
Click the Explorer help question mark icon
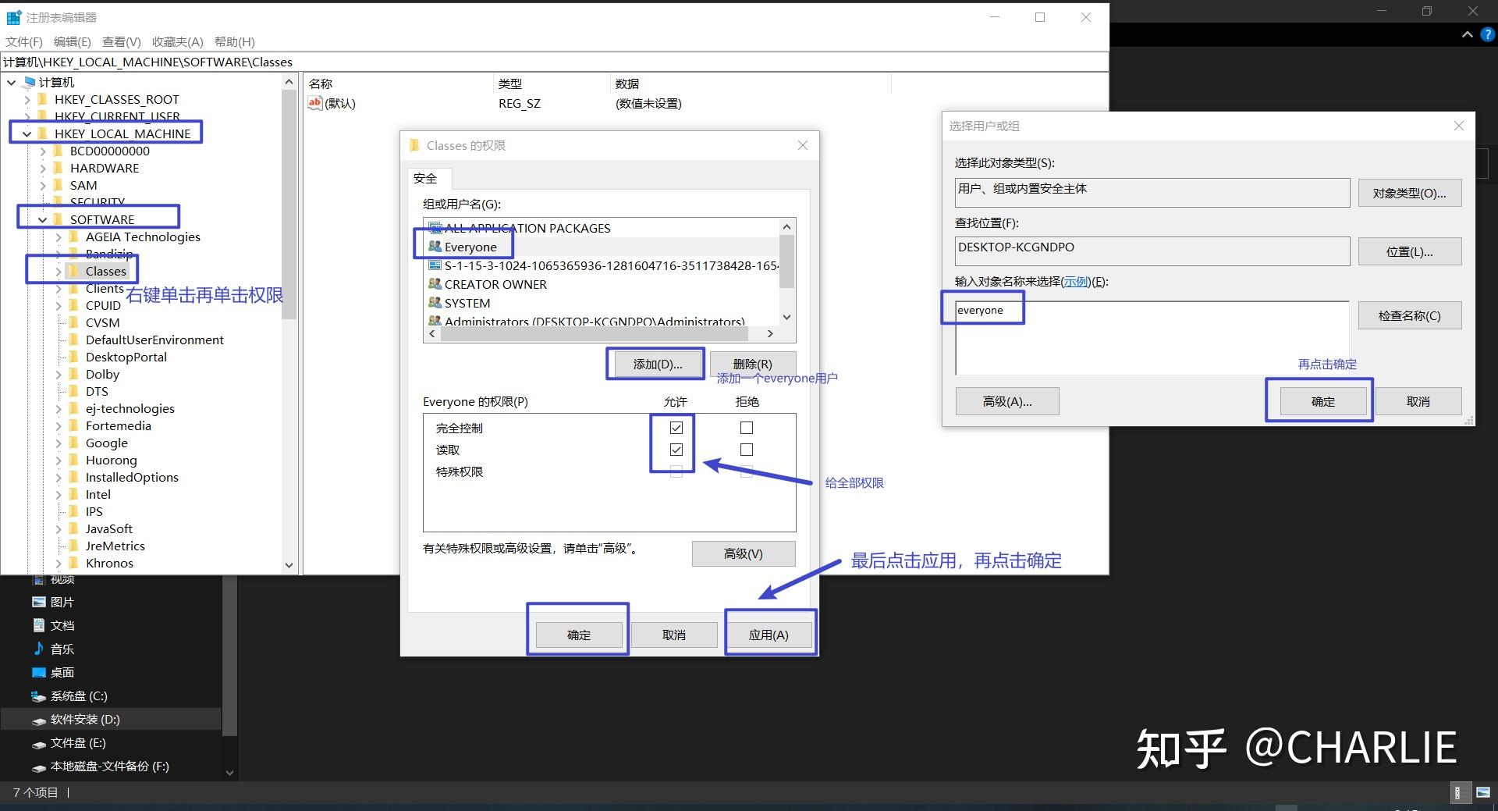click(x=1488, y=34)
